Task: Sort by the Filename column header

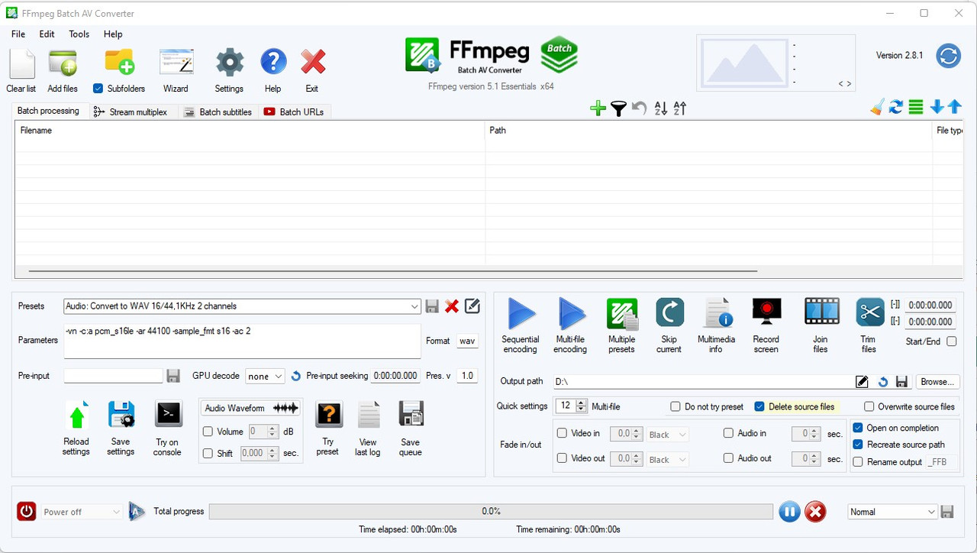Action: coord(250,131)
